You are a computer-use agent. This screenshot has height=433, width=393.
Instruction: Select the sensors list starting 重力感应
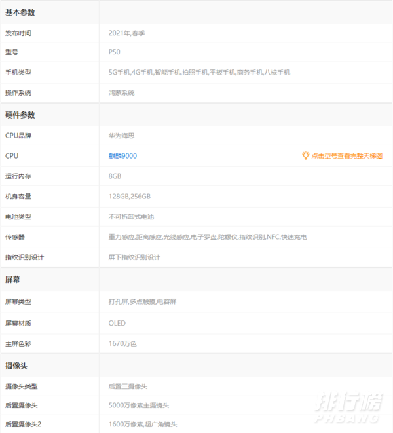point(208,237)
